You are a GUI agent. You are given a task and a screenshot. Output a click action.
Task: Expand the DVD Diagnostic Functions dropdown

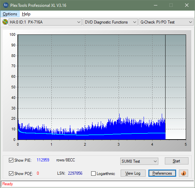110,22
